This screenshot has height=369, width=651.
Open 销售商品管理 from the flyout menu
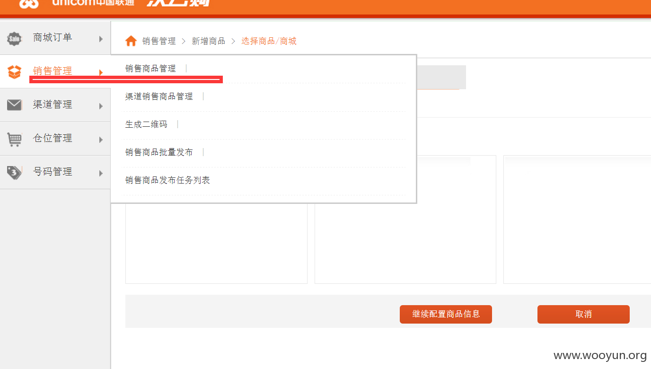[150, 69]
